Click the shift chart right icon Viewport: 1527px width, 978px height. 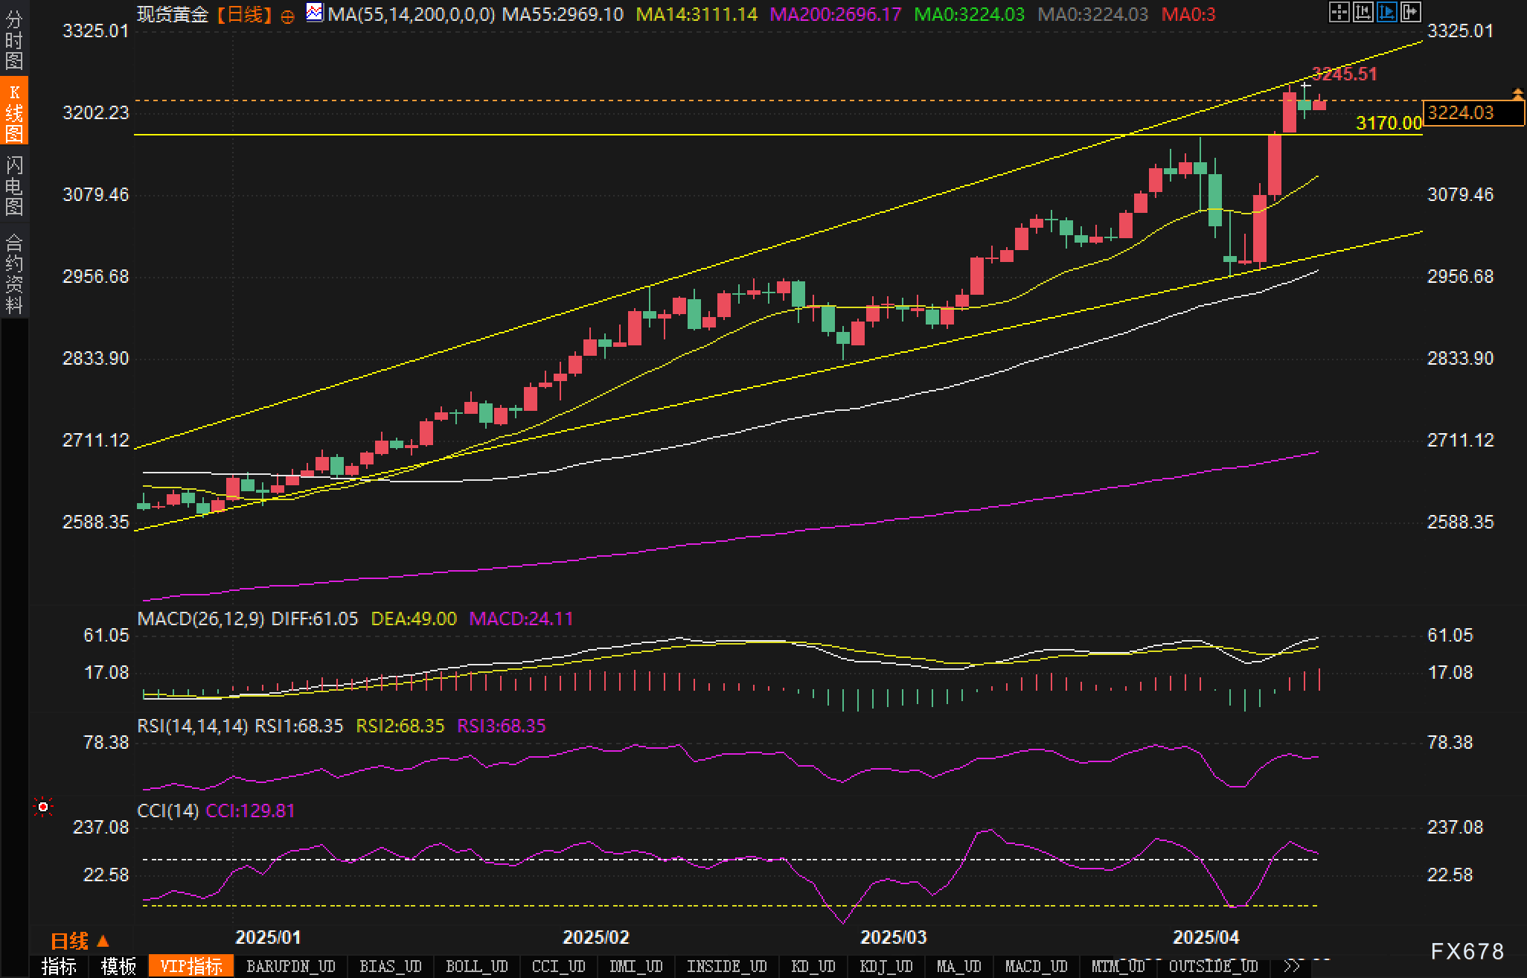pos(1410,12)
